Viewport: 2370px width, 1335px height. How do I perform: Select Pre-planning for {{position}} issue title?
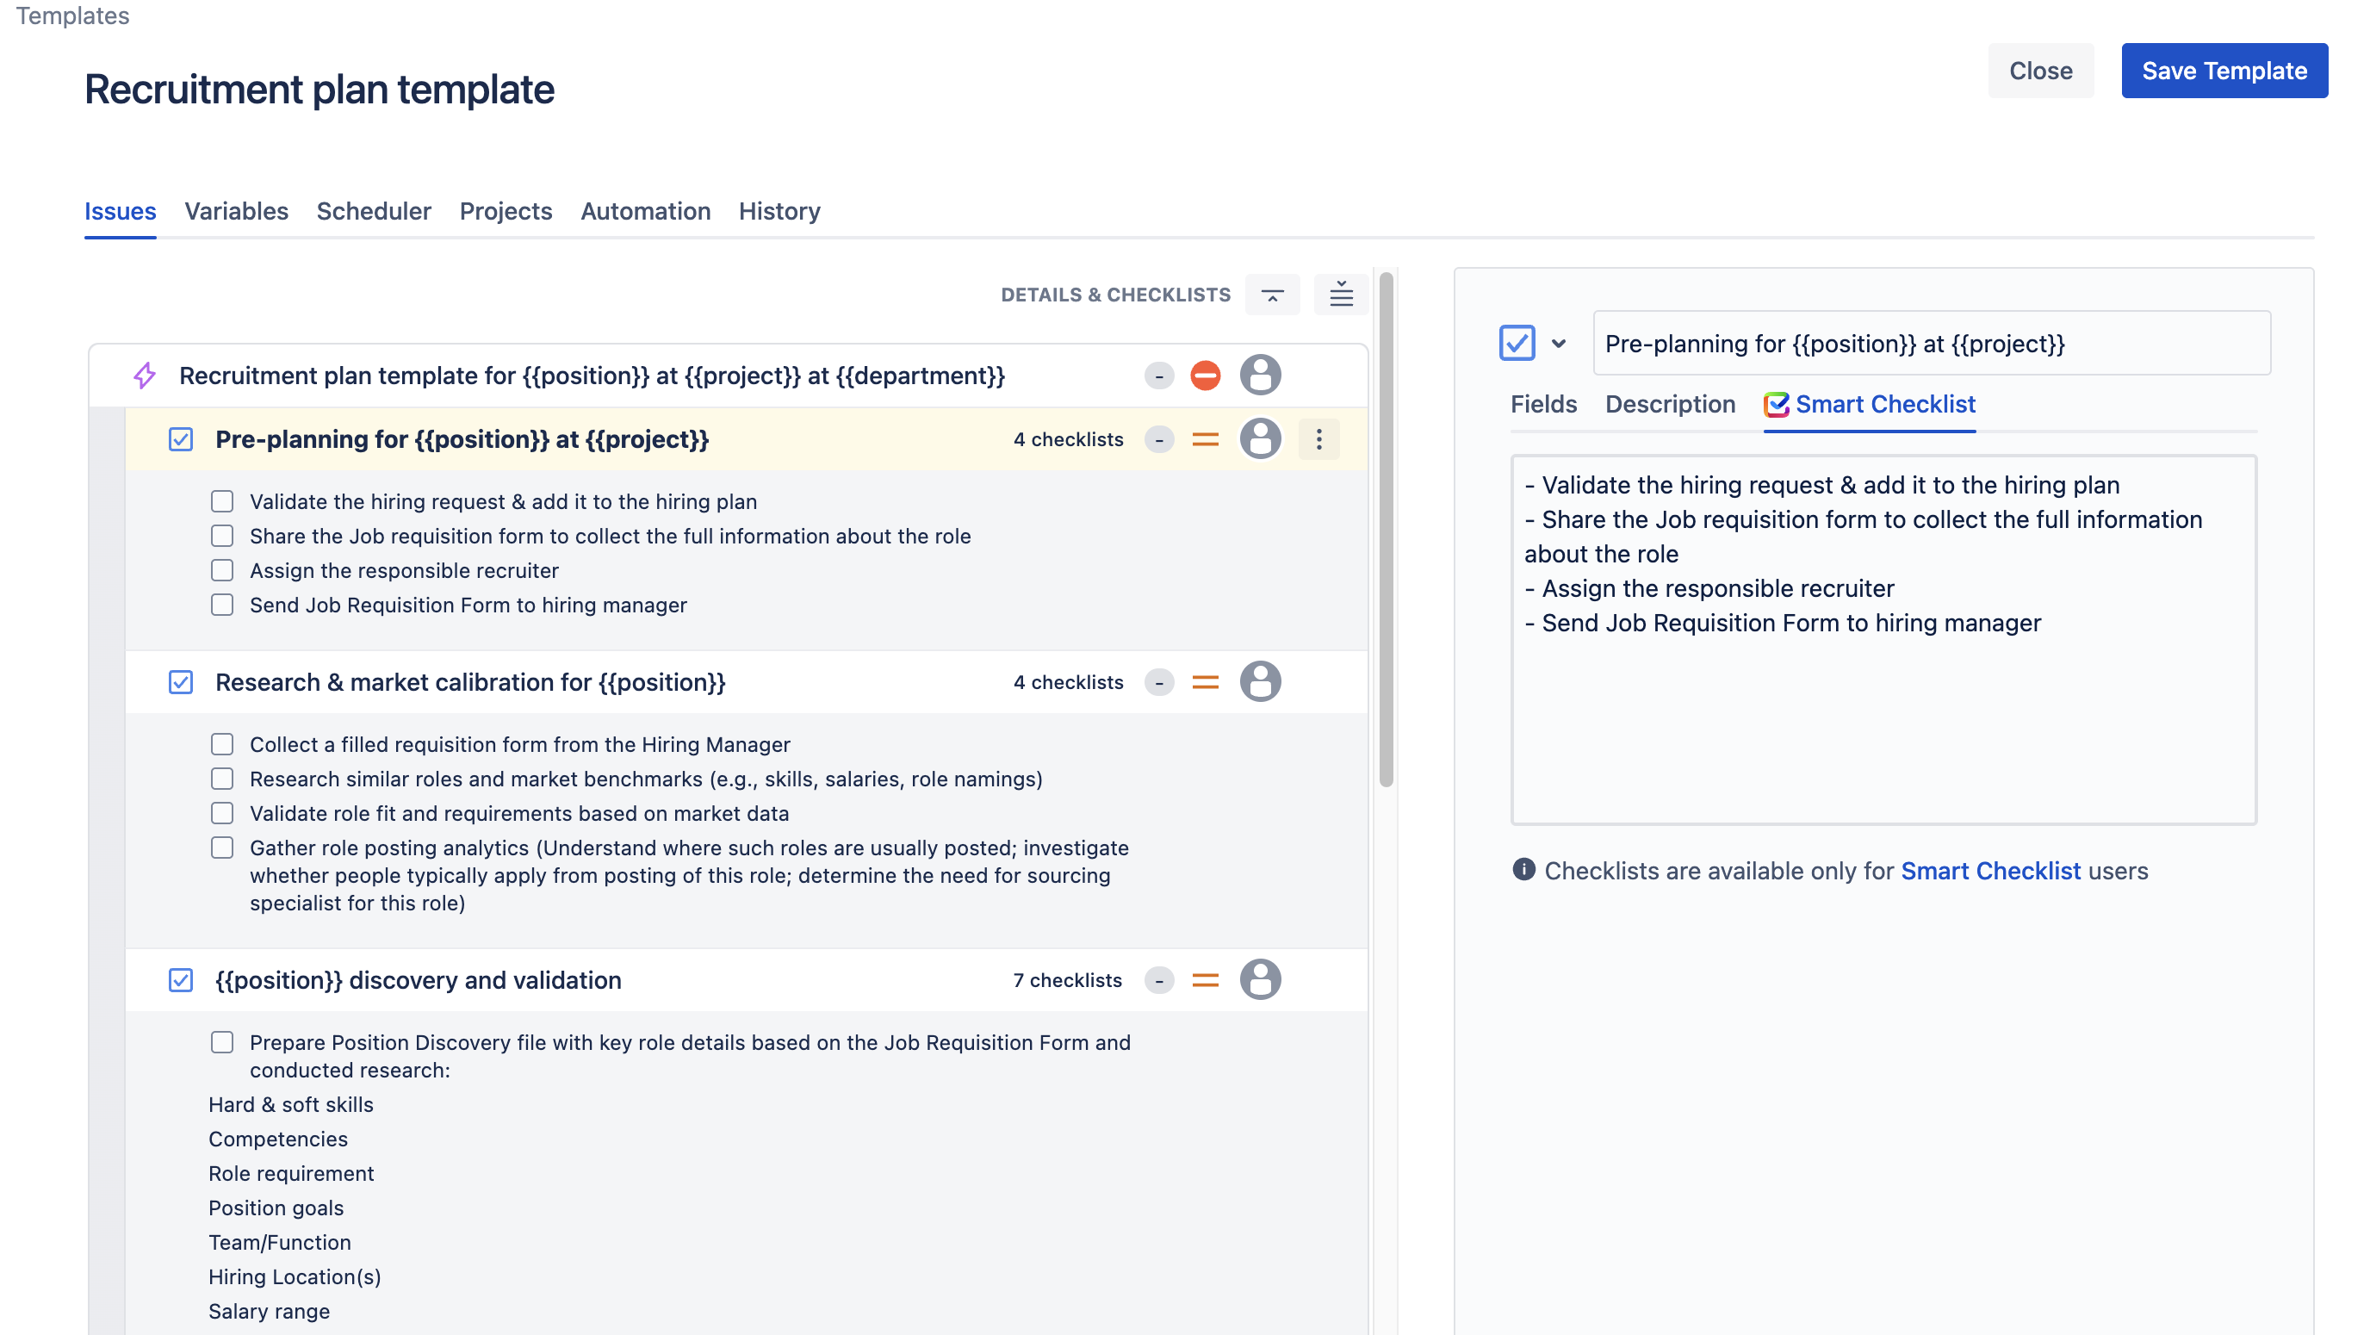click(462, 440)
